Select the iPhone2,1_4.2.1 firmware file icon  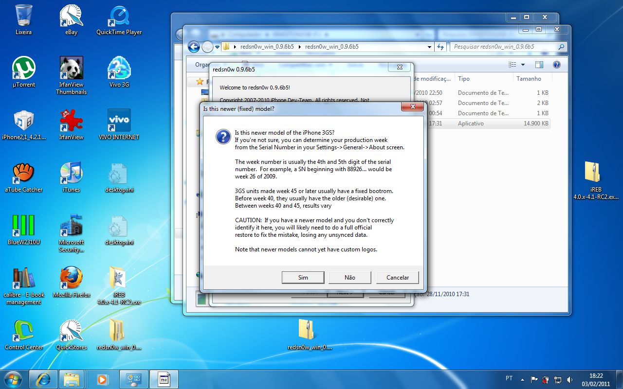point(23,125)
